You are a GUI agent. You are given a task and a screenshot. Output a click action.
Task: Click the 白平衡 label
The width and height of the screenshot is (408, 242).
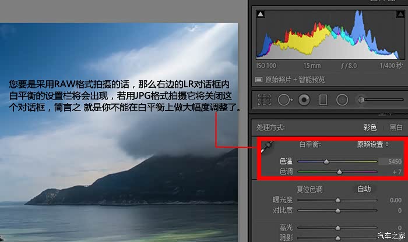click(x=310, y=144)
